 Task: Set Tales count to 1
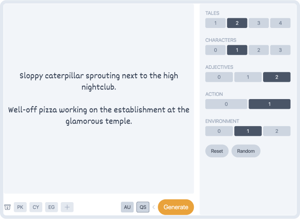point(216,23)
